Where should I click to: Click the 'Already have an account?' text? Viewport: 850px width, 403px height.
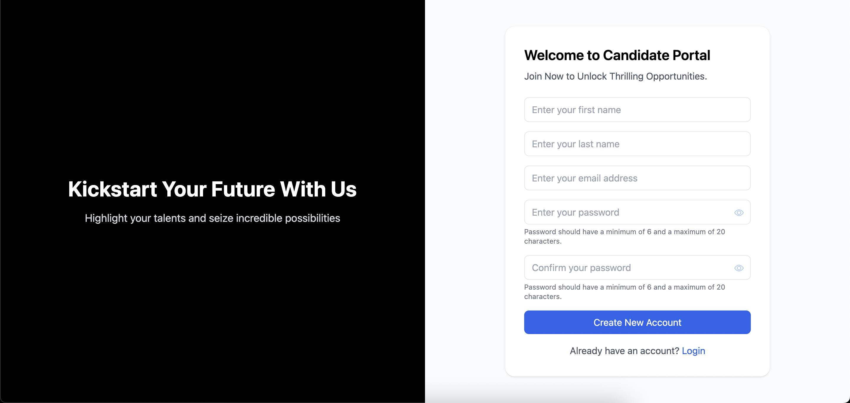click(624, 351)
